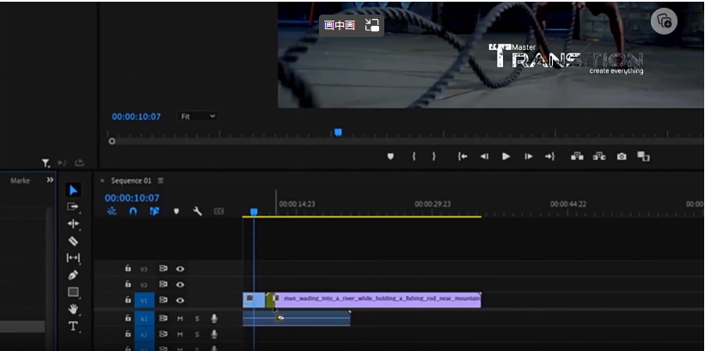Toggle nest sequence insert mode
Screen dimensions: 705x351
pos(112,211)
